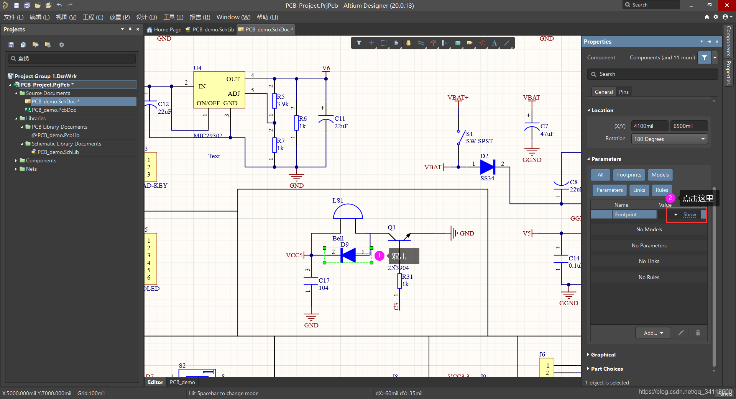The height and width of the screenshot is (399, 736).
Task: Place a part using the component icon
Action: pyautogui.click(x=409, y=43)
